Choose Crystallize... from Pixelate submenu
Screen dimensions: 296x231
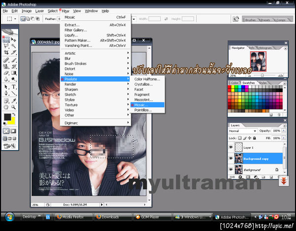coord(148,84)
